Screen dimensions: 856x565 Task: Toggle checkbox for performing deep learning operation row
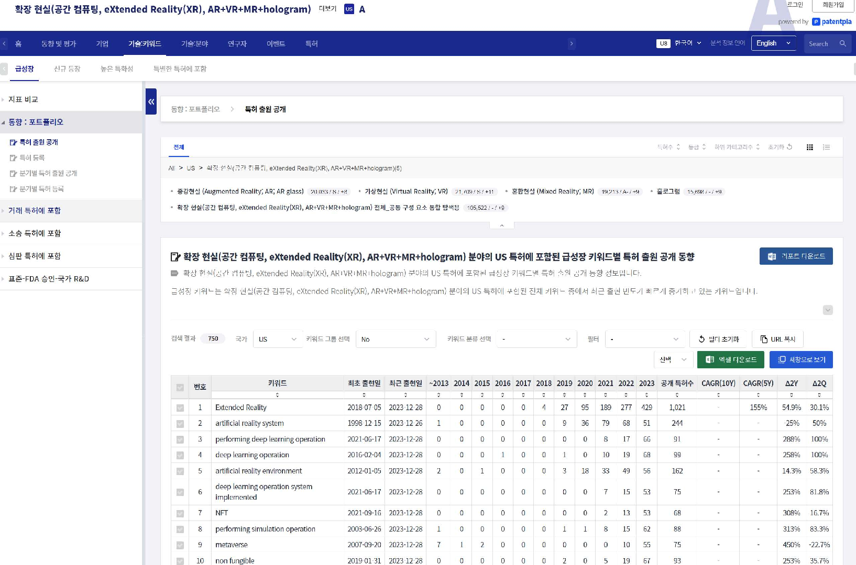click(x=180, y=440)
